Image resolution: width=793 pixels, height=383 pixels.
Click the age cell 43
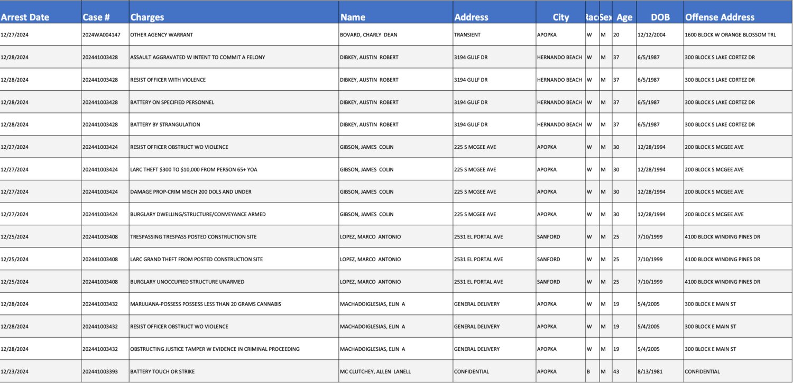pos(624,371)
